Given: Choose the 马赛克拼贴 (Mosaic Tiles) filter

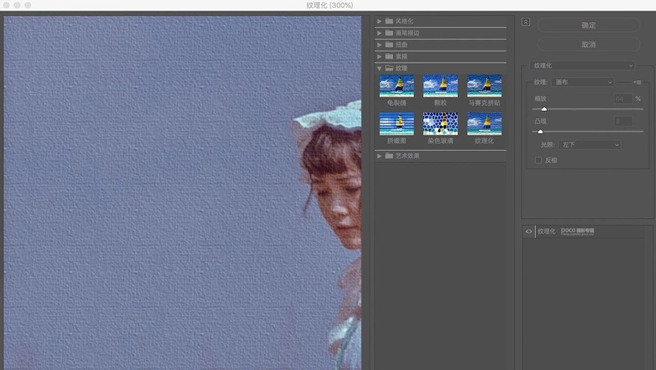Looking at the screenshot, I should click(484, 86).
